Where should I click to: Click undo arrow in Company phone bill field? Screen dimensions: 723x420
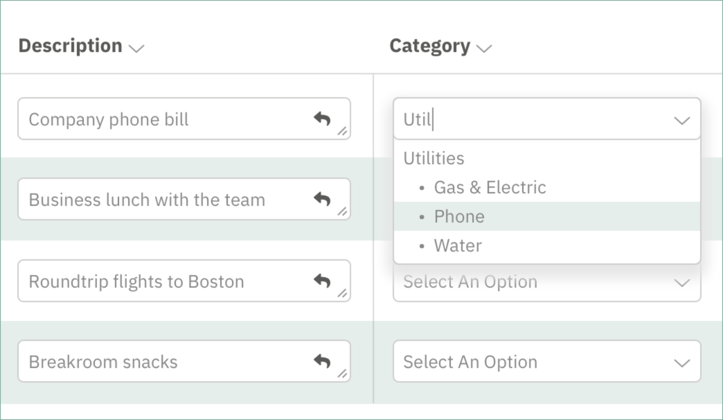[322, 118]
